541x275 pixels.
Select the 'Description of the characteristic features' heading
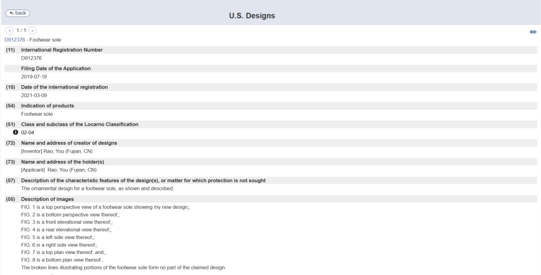143,180
